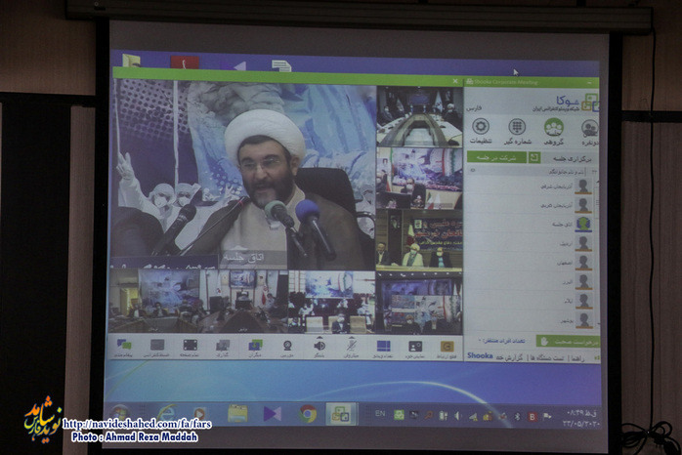
Task: Open the settings (تنظیمات) gear icon
Action: click(481, 127)
